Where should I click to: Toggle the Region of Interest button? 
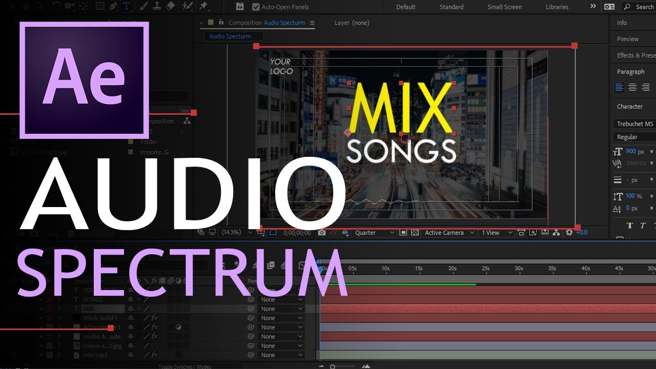[403, 233]
